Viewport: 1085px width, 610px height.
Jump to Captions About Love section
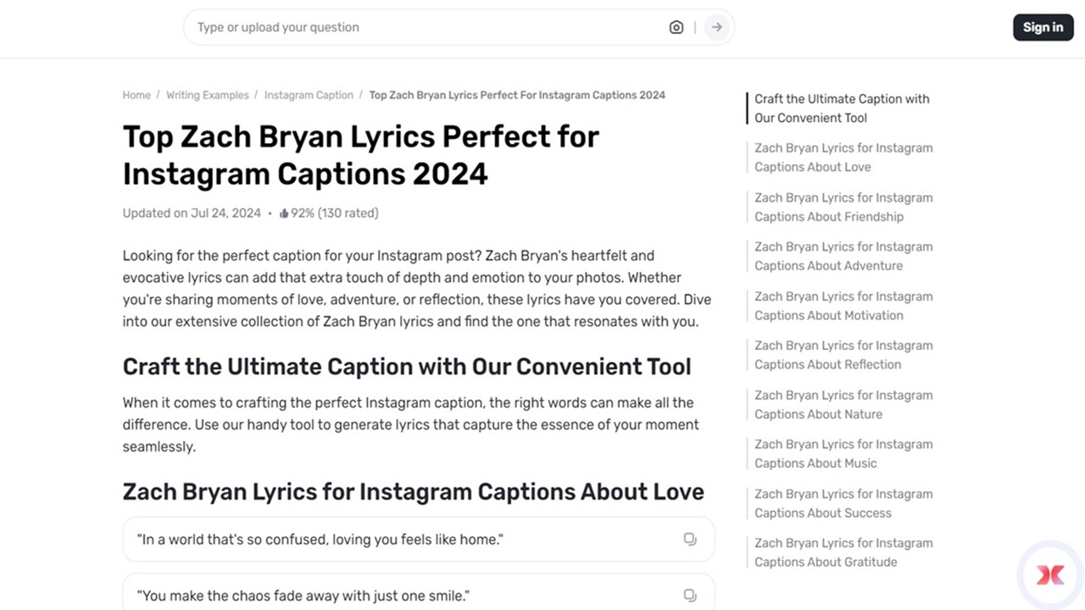point(843,157)
